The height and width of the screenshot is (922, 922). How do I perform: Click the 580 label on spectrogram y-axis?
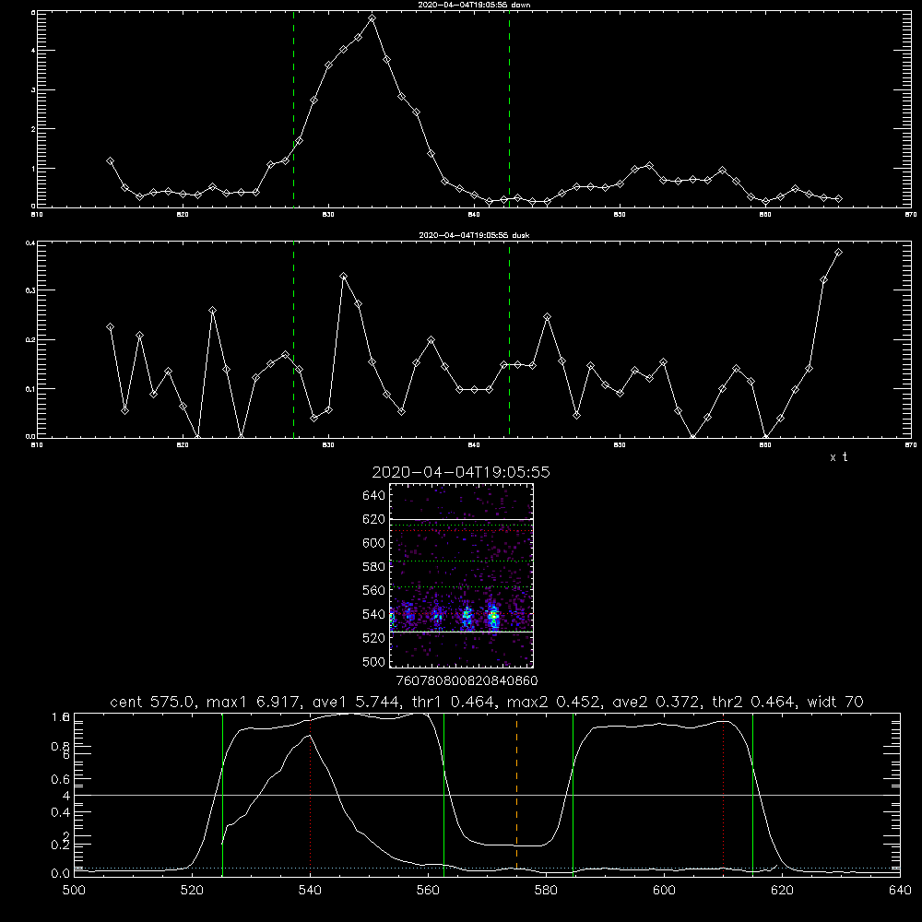coord(374,567)
